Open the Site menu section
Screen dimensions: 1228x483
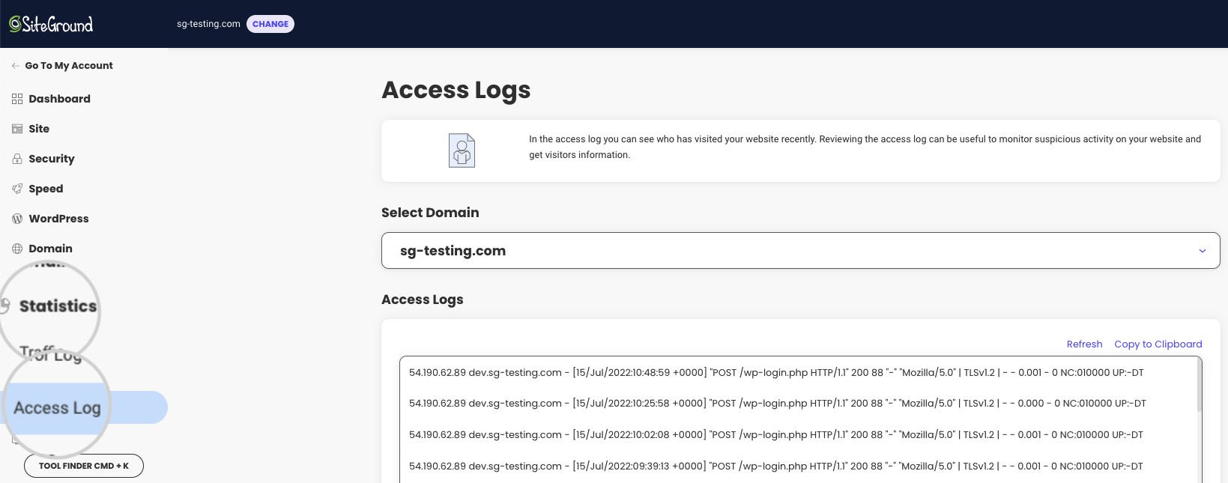(x=39, y=129)
